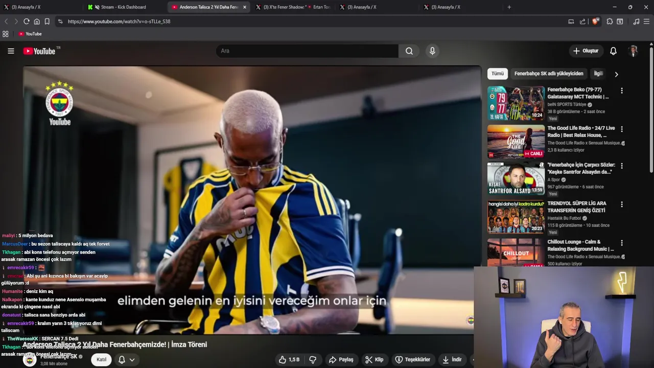Screen dimensions: 654x368
Task: Select the İlgili filter chip
Action: coord(598,74)
